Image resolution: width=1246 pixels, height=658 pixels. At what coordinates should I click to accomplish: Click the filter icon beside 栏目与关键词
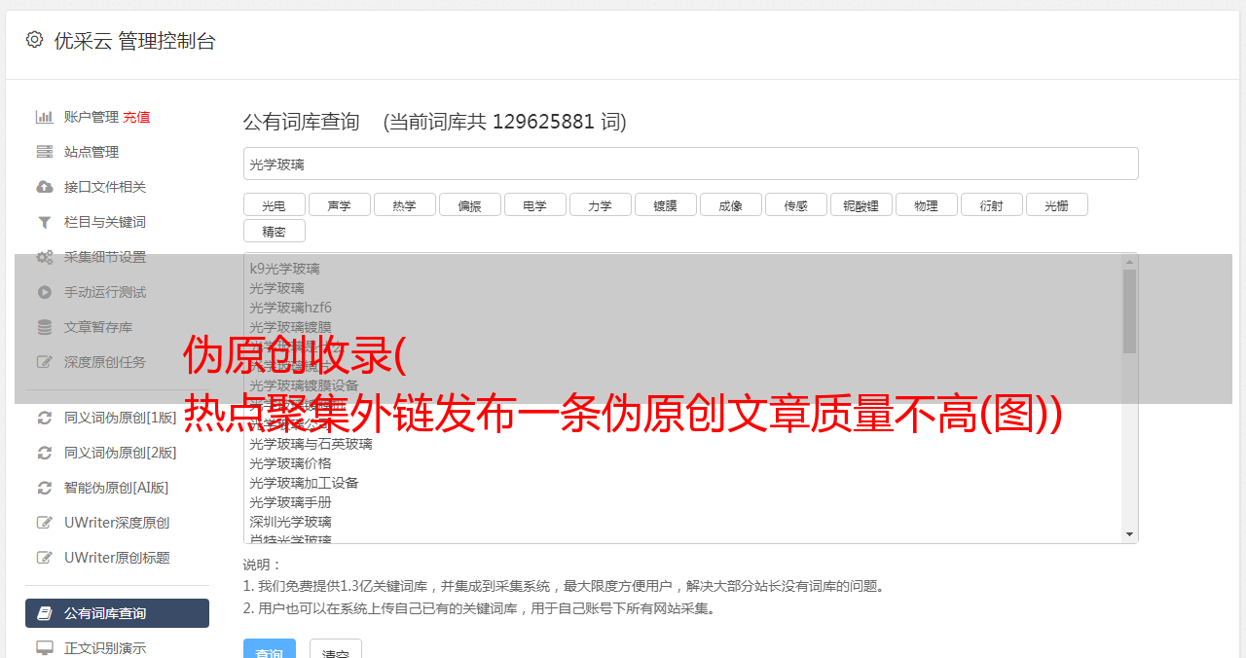pyautogui.click(x=44, y=222)
